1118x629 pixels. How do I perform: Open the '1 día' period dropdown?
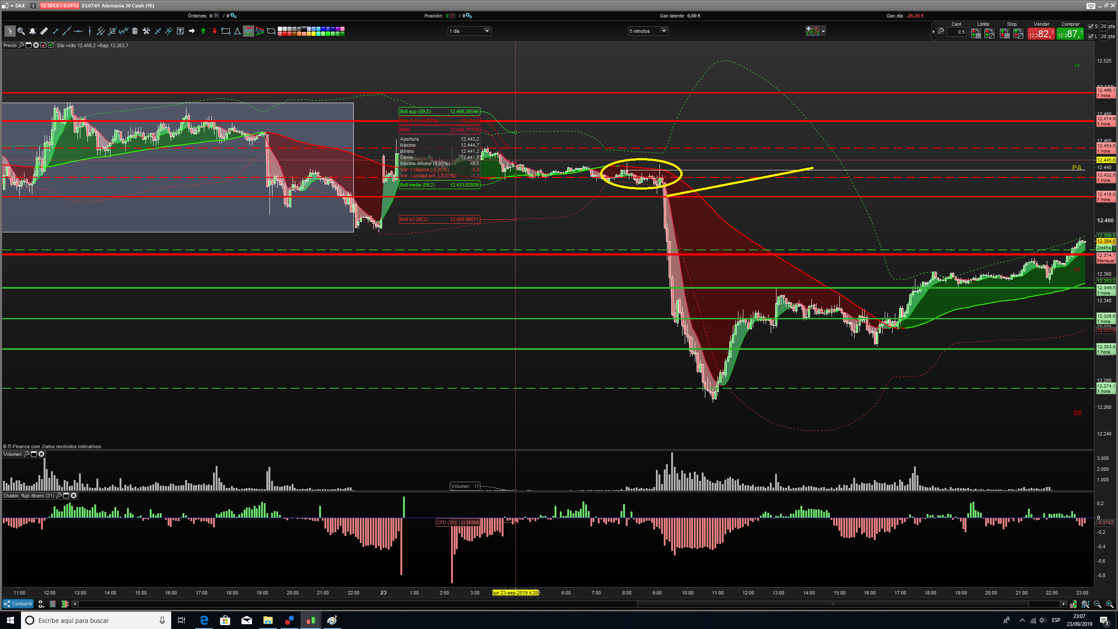coord(487,31)
